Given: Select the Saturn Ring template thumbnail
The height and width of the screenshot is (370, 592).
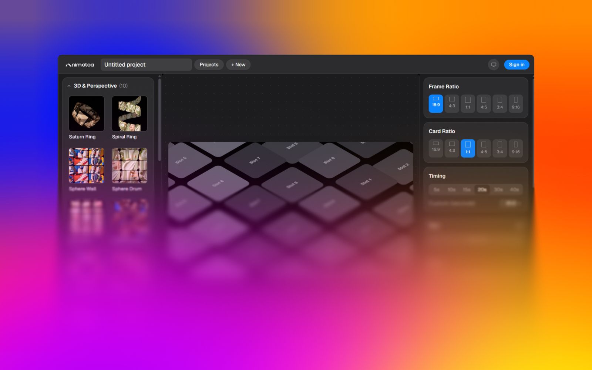Looking at the screenshot, I should point(86,114).
